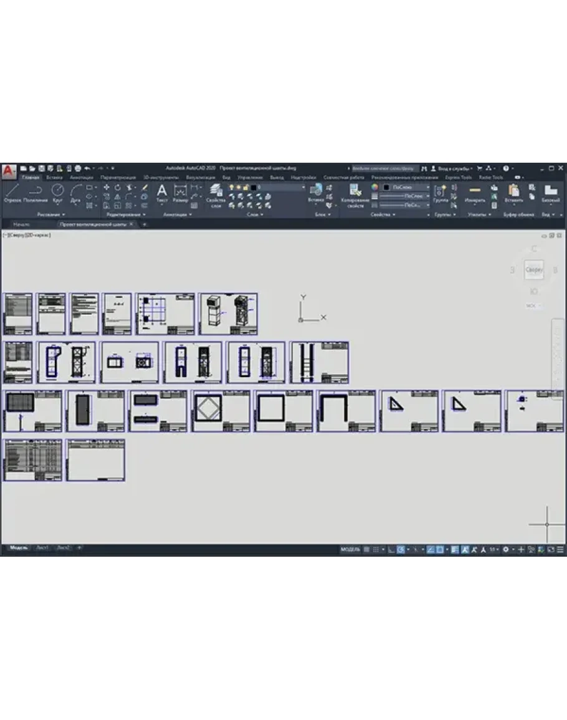Activate the Дуга (Arc) tool
The image size is (567, 720).
pyautogui.click(x=75, y=192)
